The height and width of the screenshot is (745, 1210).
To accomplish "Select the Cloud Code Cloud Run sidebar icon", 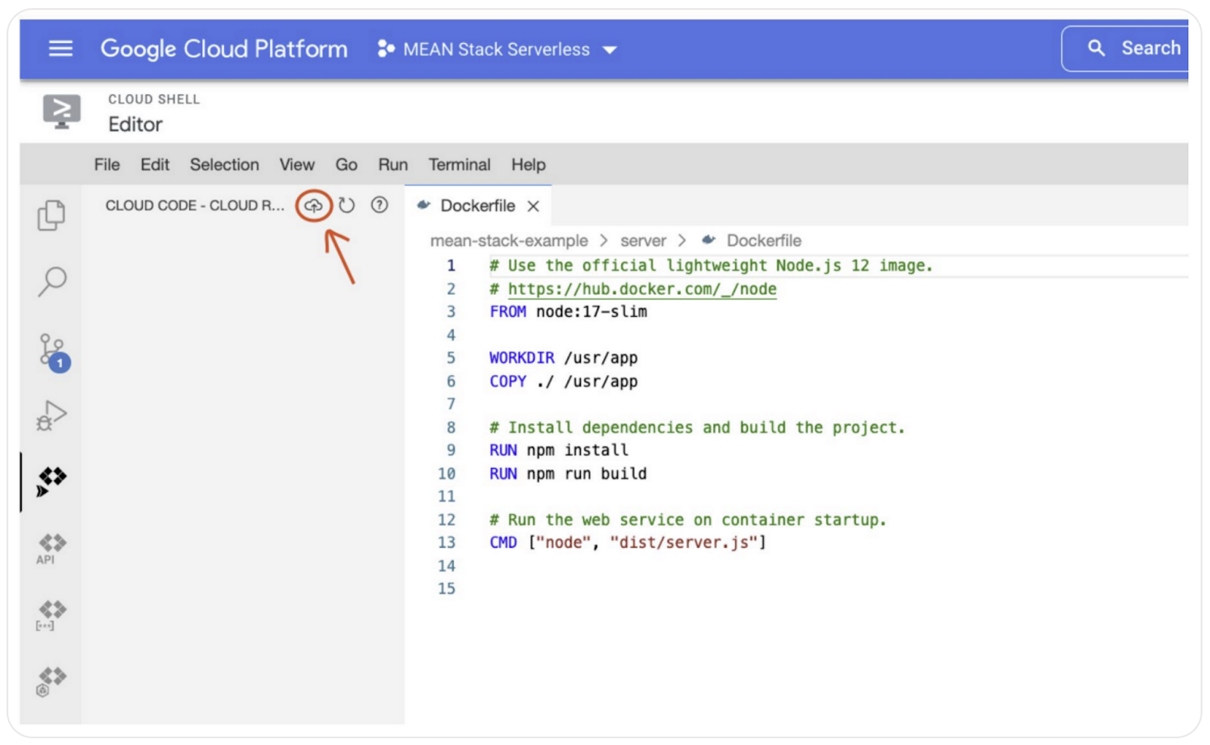I will click(x=51, y=481).
